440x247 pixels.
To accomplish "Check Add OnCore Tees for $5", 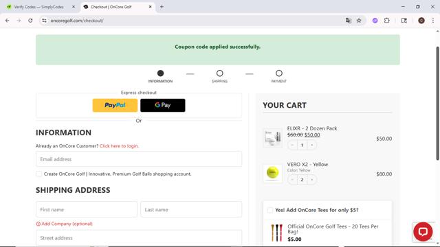I will coord(269,210).
